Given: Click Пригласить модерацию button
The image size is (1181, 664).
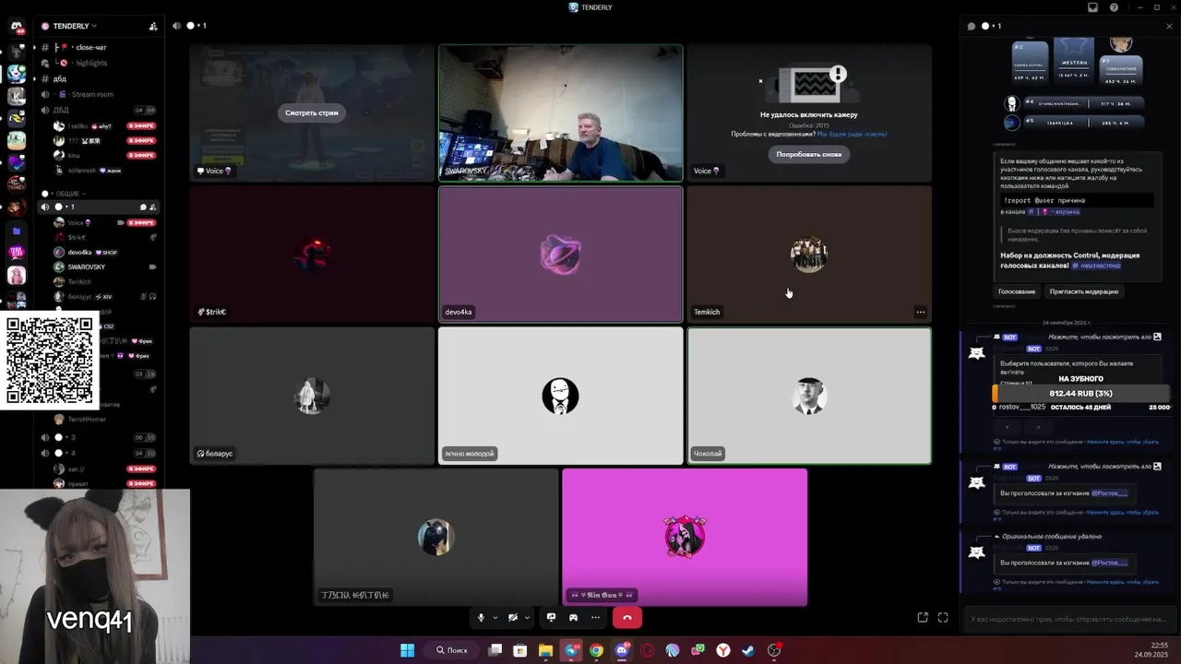Looking at the screenshot, I should coord(1084,291).
